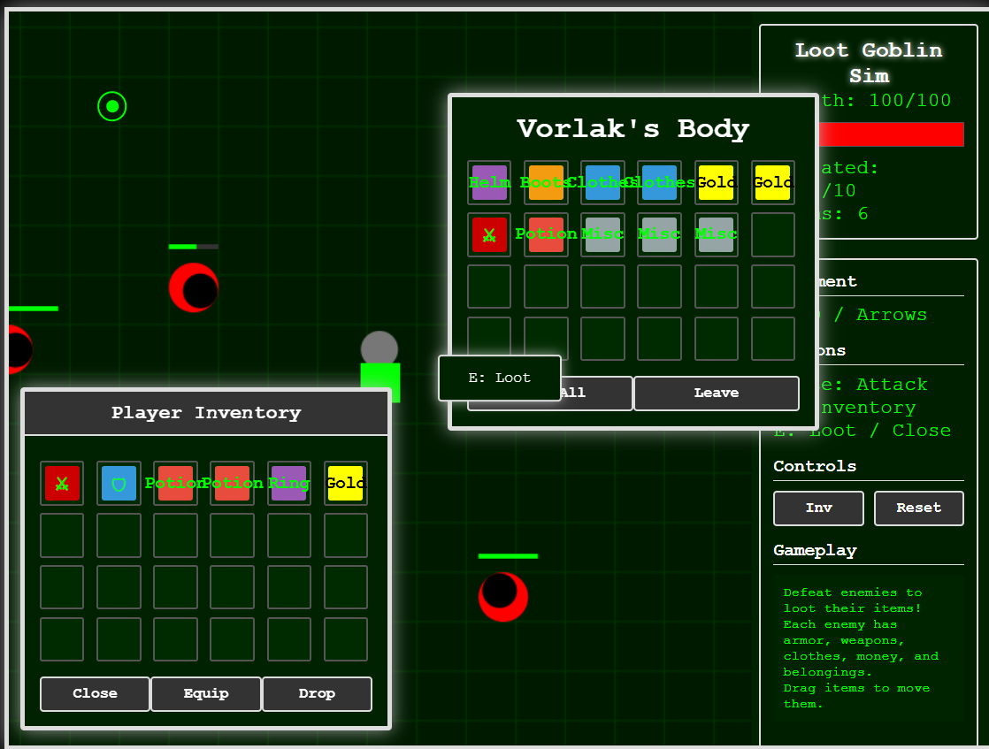This screenshot has width=989, height=749.
Task: Click the red health bar in the stats panel
Action: pos(891,134)
